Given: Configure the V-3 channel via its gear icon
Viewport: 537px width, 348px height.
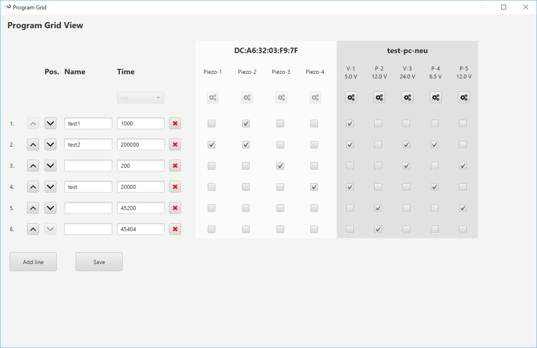Looking at the screenshot, I should click(x=407, y=97).
